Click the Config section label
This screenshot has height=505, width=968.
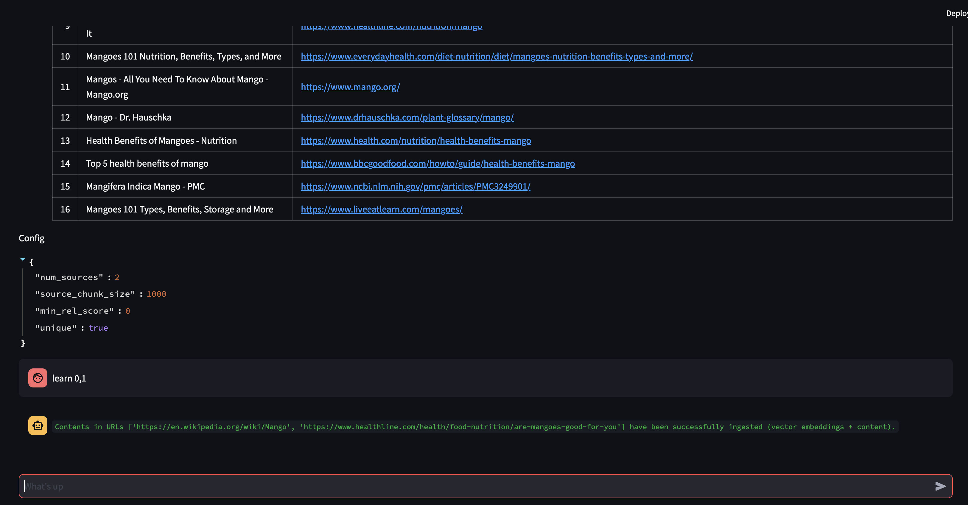coord(31,237)
